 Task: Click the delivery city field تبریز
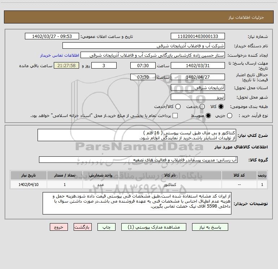198,97
